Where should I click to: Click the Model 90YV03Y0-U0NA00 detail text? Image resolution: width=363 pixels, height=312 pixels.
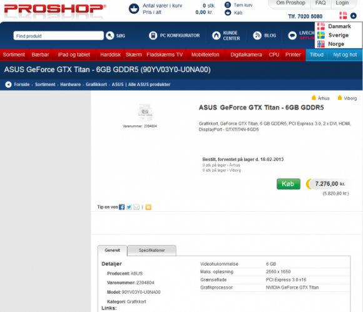coord(133,292)
